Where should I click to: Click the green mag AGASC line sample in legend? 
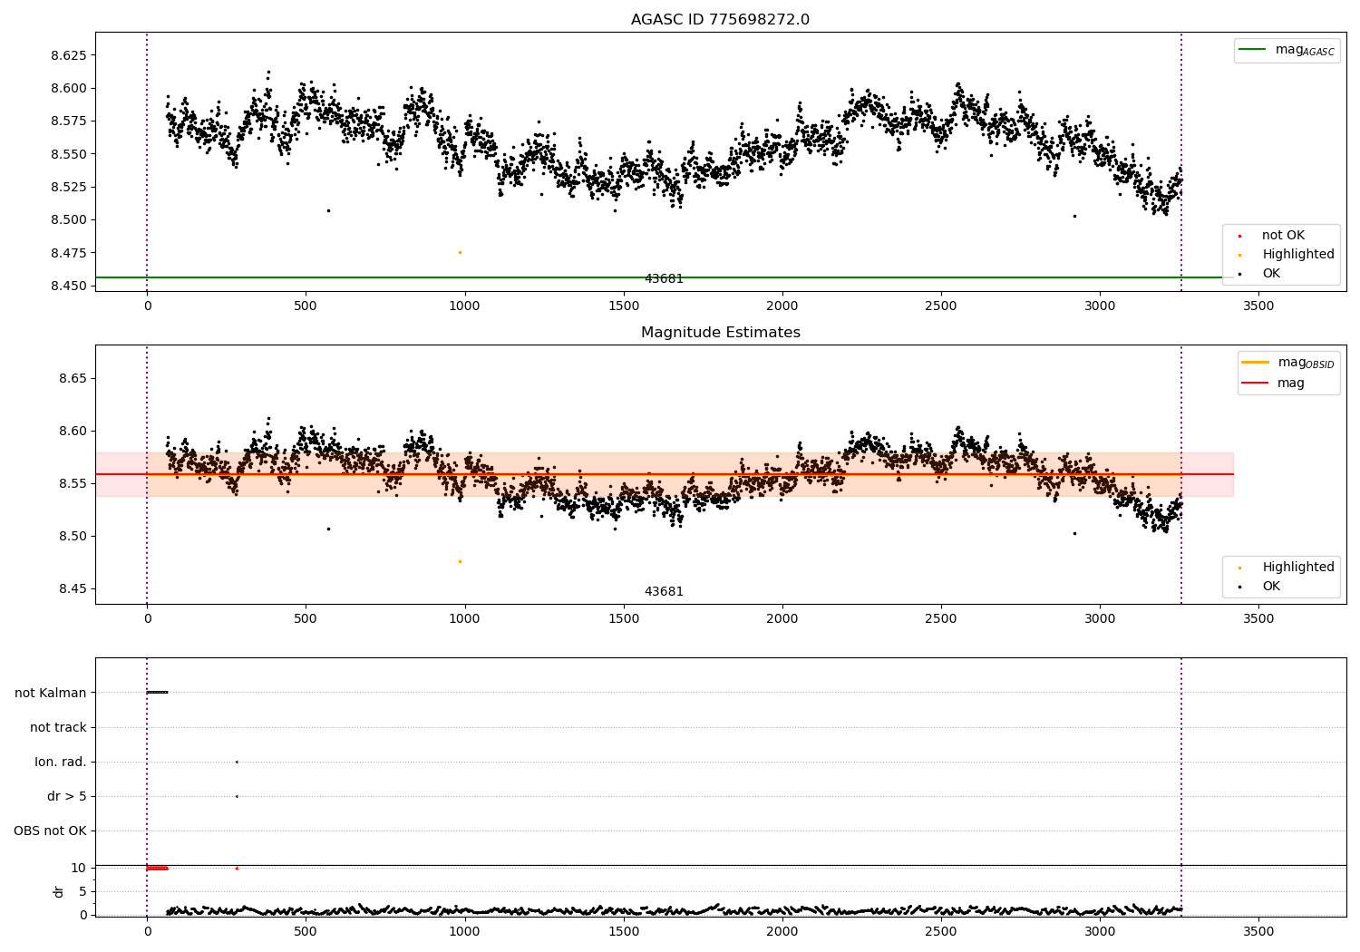point(1252,50)
